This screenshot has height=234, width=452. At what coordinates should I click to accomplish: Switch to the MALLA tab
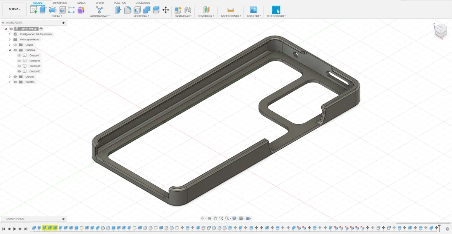[81, 3]
